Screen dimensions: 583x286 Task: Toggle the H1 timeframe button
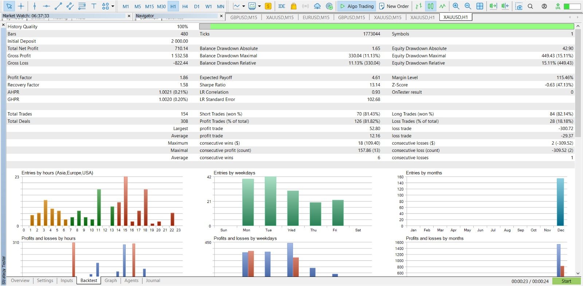(173, 7)
